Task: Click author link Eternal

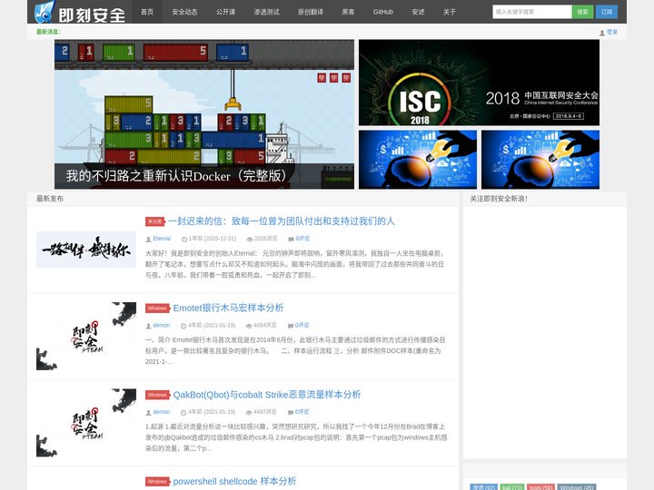Action: click(x=162, y=239)
